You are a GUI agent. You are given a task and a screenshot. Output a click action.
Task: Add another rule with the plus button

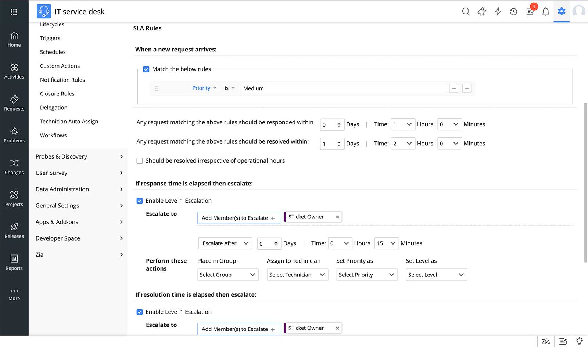coord(467,88)
